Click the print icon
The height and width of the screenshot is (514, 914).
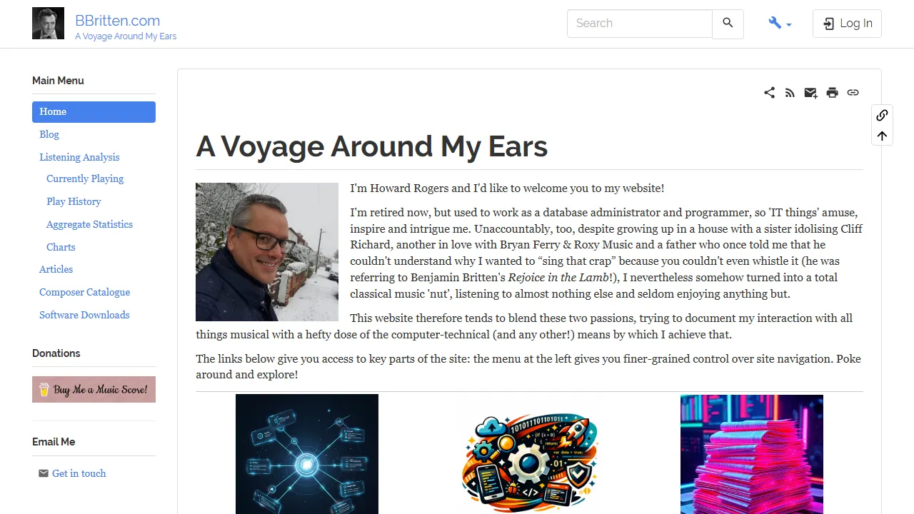point(832,93)
